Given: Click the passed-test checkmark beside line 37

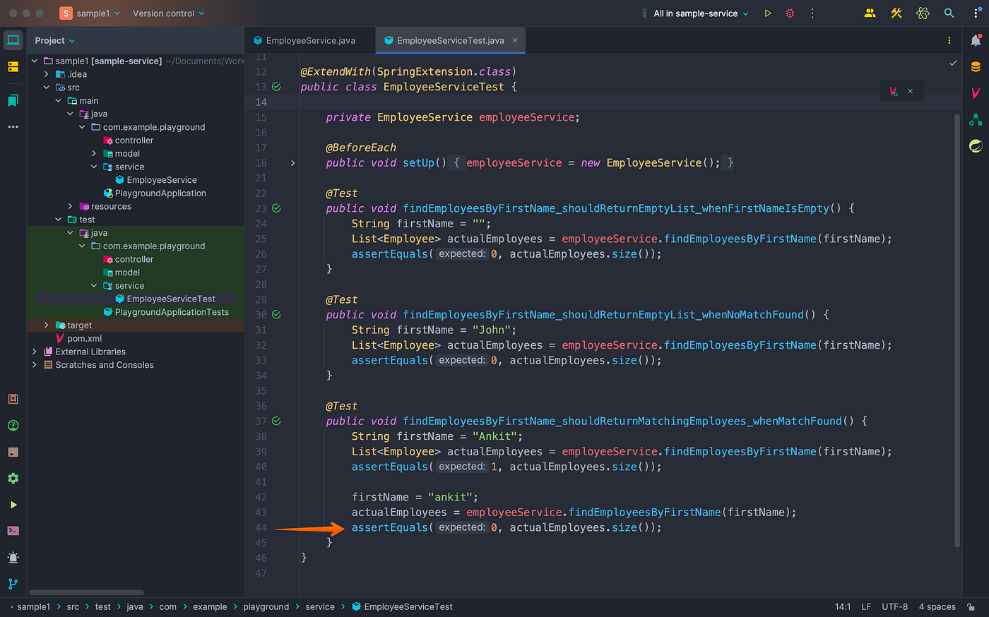Looking at the screenshot, I should point(276,421).
